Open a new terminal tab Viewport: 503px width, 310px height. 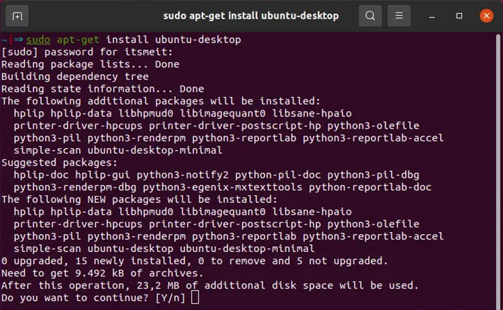[x=17, y=15]
